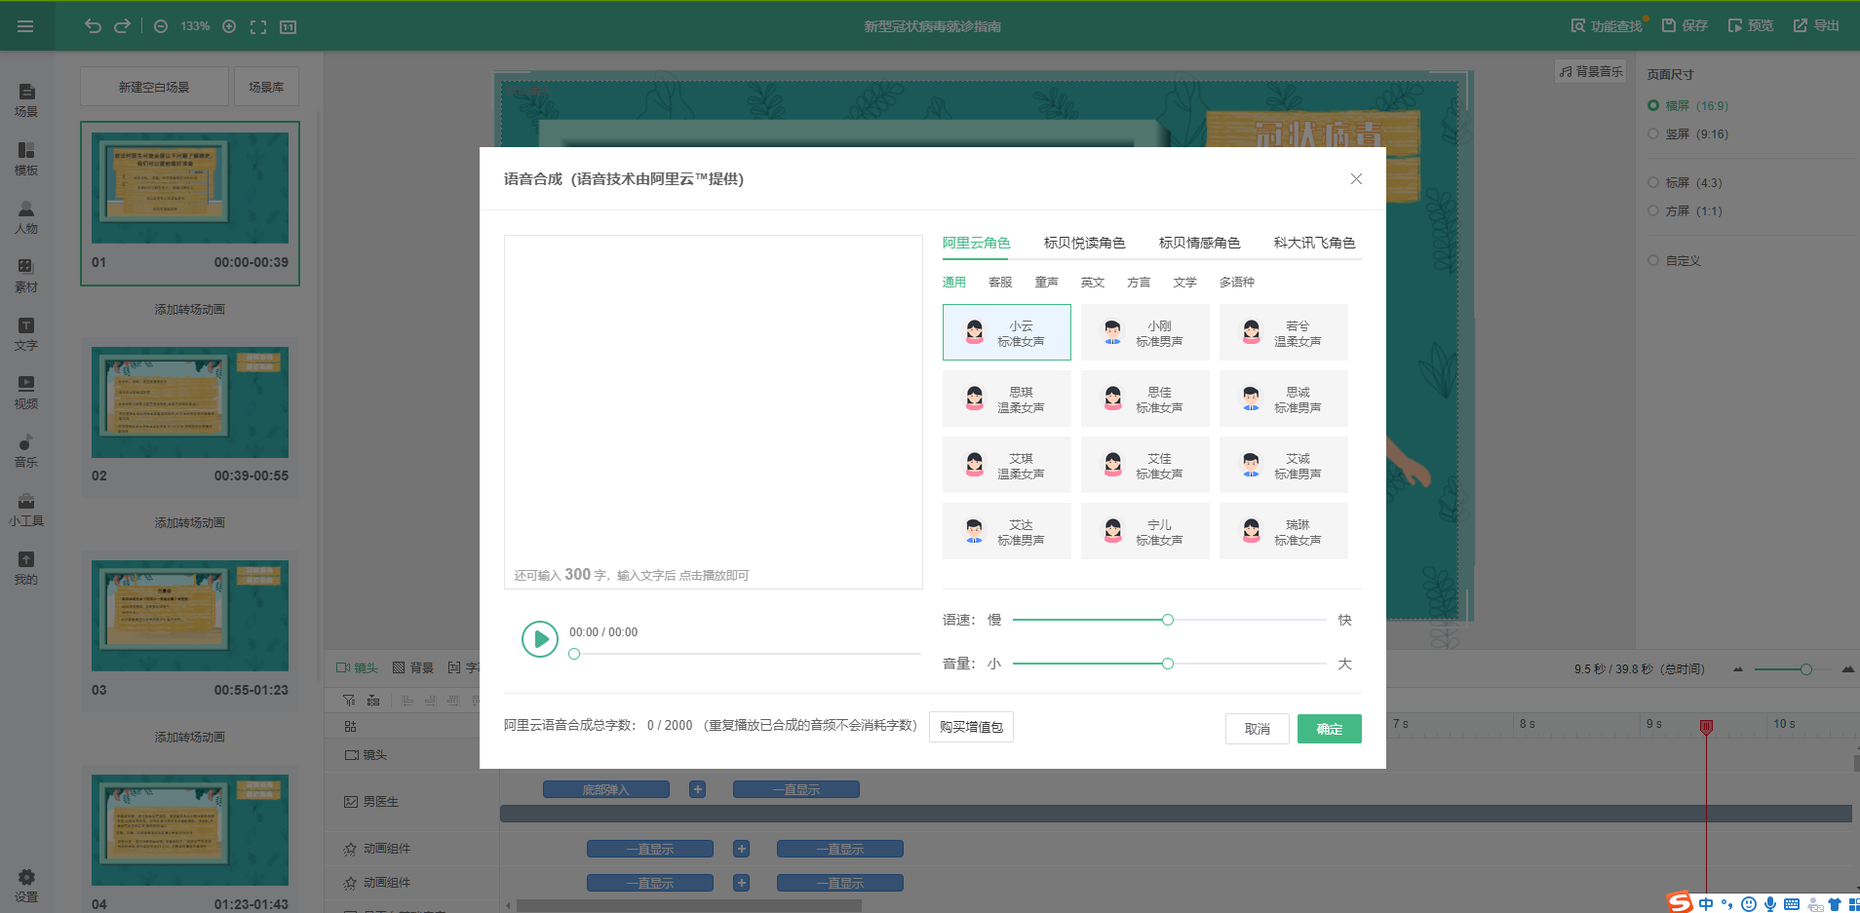Click the audio playback progress handle

click(x=574, y=654)
